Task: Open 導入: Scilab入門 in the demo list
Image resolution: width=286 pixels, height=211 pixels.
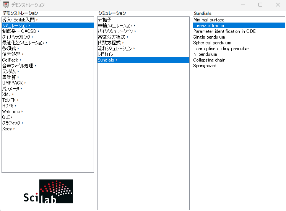Action: point(48,20)
